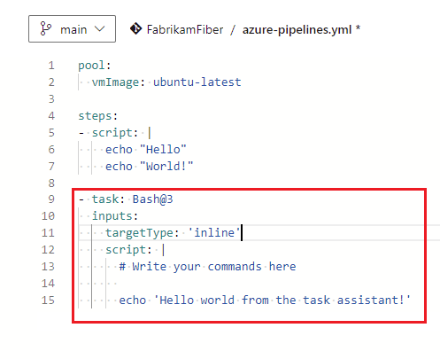Click the comment '# Write your commands here'

tap(207, 267)
